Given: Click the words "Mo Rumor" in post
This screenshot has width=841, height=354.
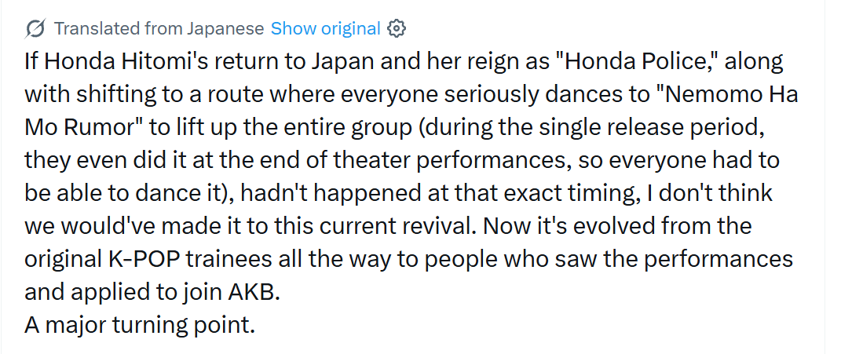Looking at the screenshot, I should pyautogui.click(x=85, y=128).
